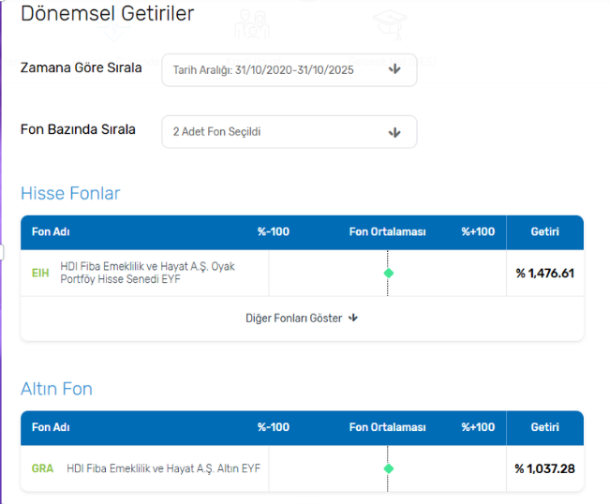
Task: Click the Getiri header in Hisse Fonlar table
Action: click(544, 232)
